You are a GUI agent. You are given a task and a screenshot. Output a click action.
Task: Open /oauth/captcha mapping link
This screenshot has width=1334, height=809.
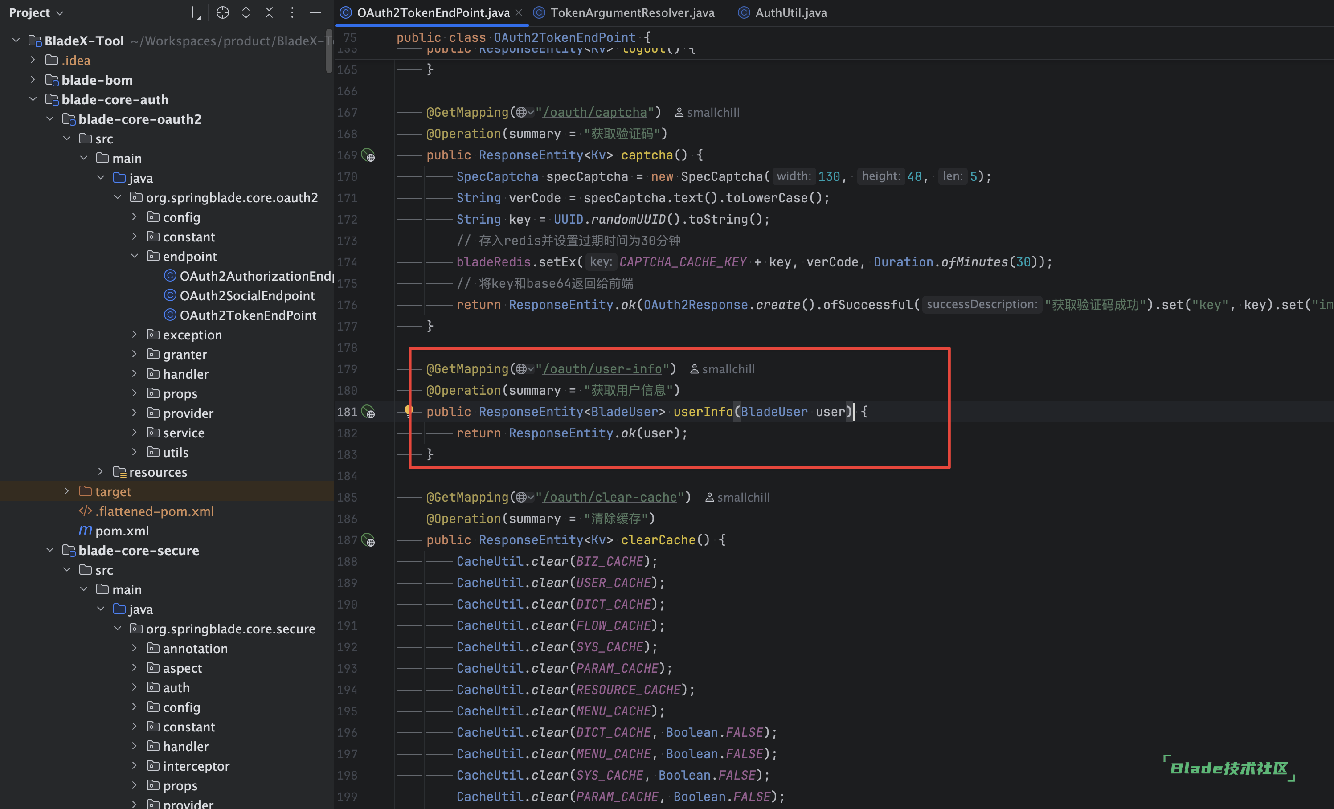pos(595,113)
